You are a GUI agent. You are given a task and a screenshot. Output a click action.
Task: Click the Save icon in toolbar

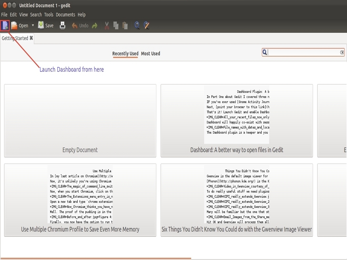(x=41, y=25)
